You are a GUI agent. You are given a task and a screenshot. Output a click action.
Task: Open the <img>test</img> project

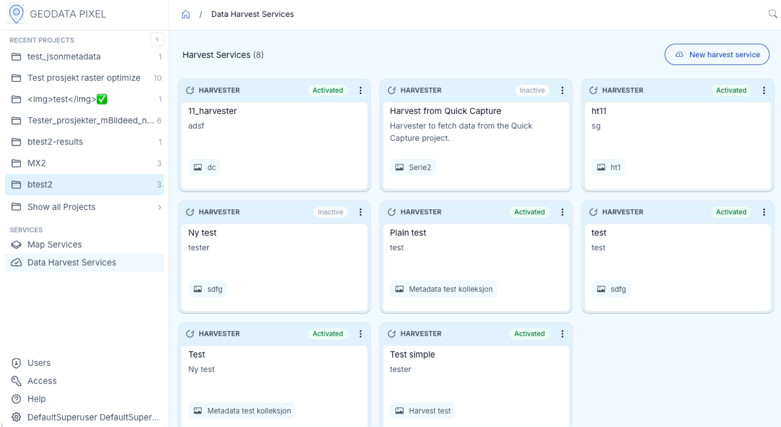84,99
